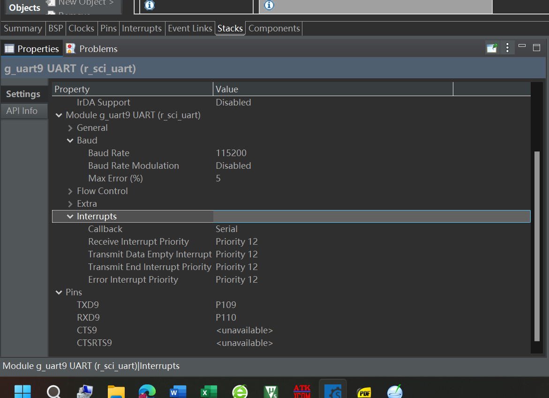This screenshot has width=549, height=398.
Task: Open Microsoft Word from the taskbar
Action: point(178,391)
